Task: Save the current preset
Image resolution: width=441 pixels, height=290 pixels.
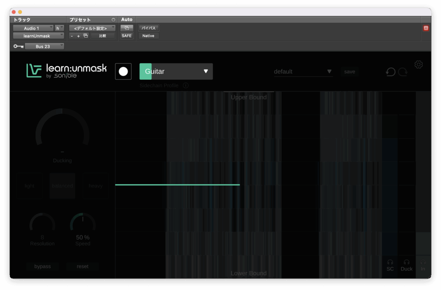Action: click(350, 72)
